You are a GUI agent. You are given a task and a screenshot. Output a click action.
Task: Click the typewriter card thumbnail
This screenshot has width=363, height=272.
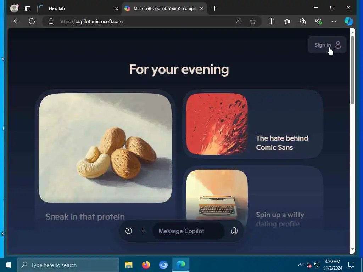(217, 195)
